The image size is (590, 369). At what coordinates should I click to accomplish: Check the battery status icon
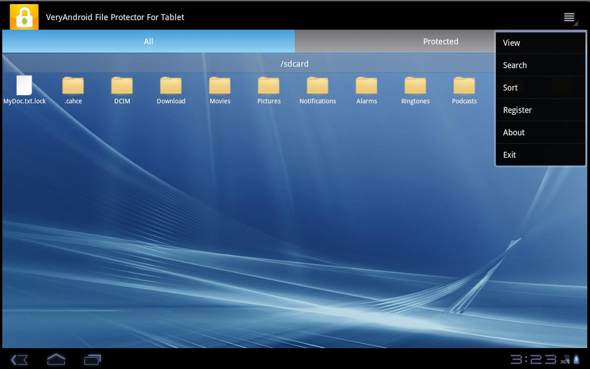[x=576, y=359]
